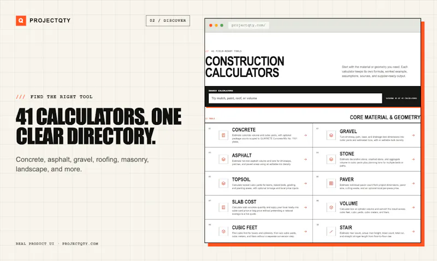Click the arrow on the Slab Cost row
437x261 pixels.
coord(305,208)
